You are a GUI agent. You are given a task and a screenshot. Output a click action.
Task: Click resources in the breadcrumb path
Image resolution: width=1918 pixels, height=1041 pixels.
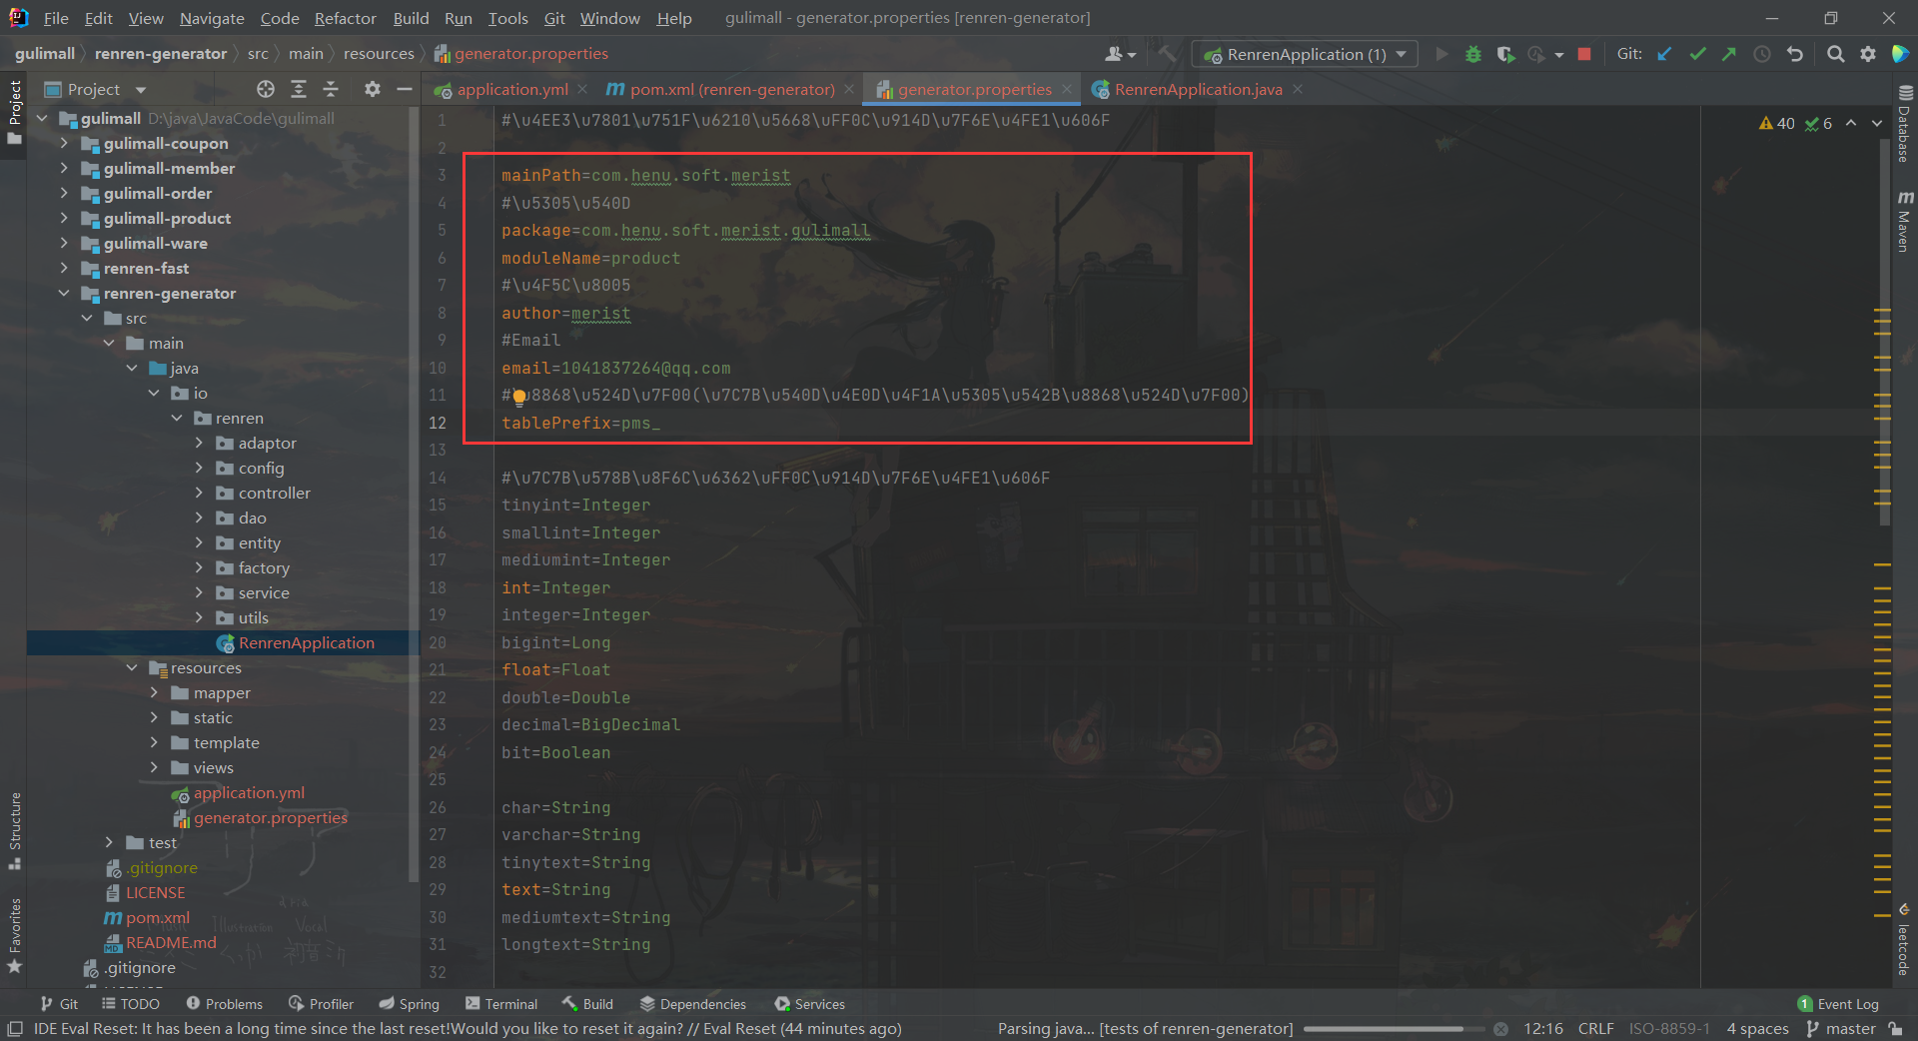[x=379, y=54]
